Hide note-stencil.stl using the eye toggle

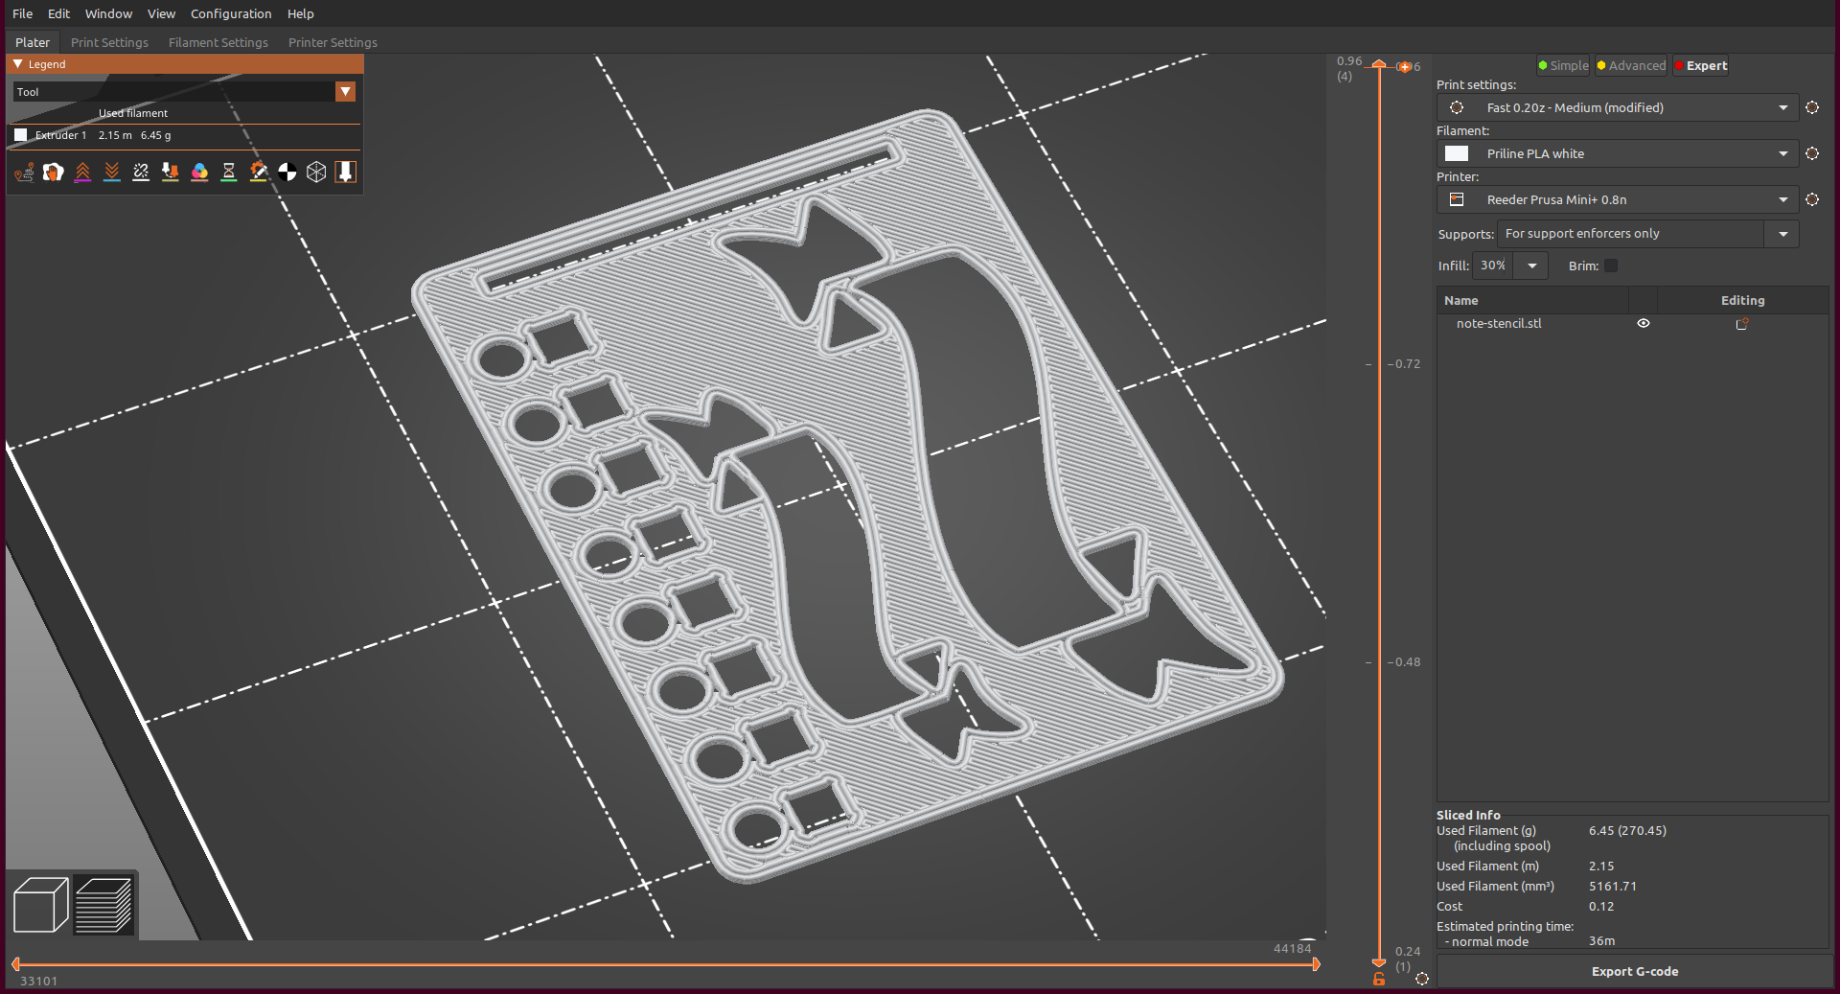pos(1644,324)
